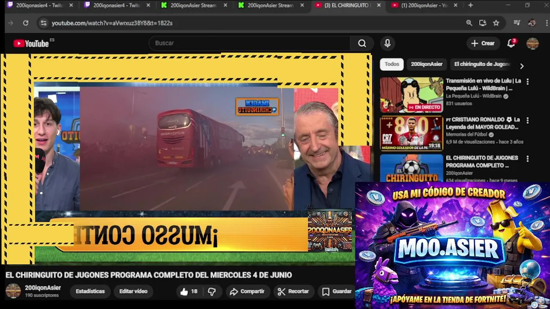The width and height of the screenshot is (550, 309).
Task: Open the YouTube account avatar menu
Action: 532,43
